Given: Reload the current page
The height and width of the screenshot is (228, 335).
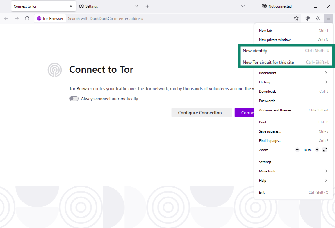Looking at the screenshot, I should coord(27,18).
